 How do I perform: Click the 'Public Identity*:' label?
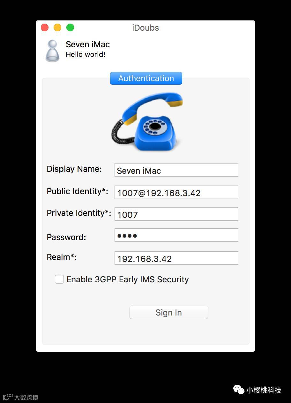pos(78,191)
